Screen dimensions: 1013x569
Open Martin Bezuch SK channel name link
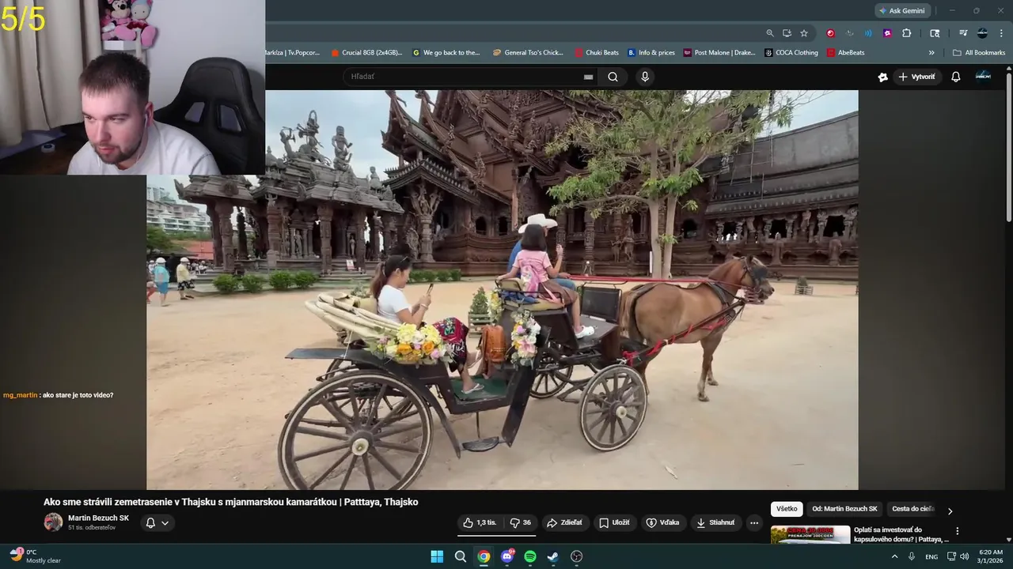(98, 518)
